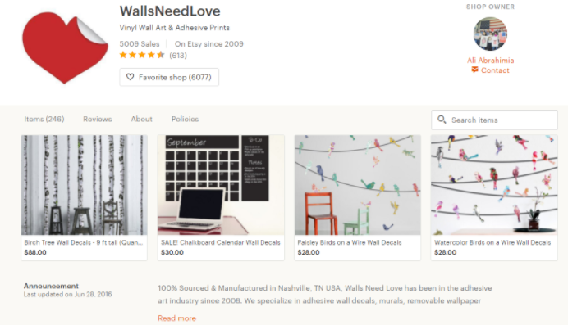
Task: Open Paisley Birds on a Wire listing image
Action: (358, 185)
